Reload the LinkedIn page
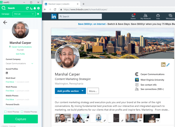 coord(55,10)
